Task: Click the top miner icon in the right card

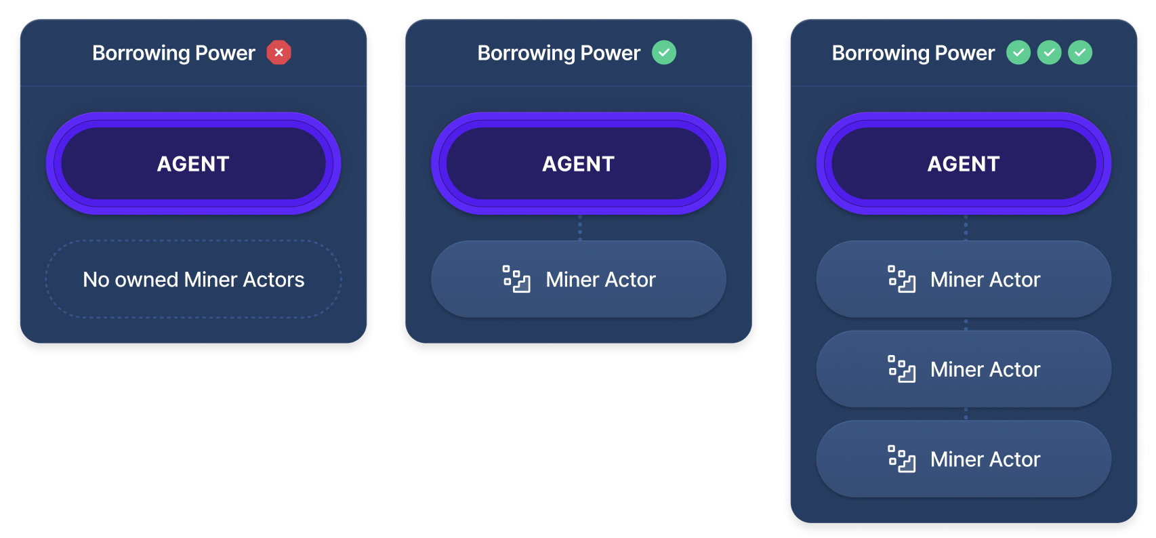Action: click(901, 279)
